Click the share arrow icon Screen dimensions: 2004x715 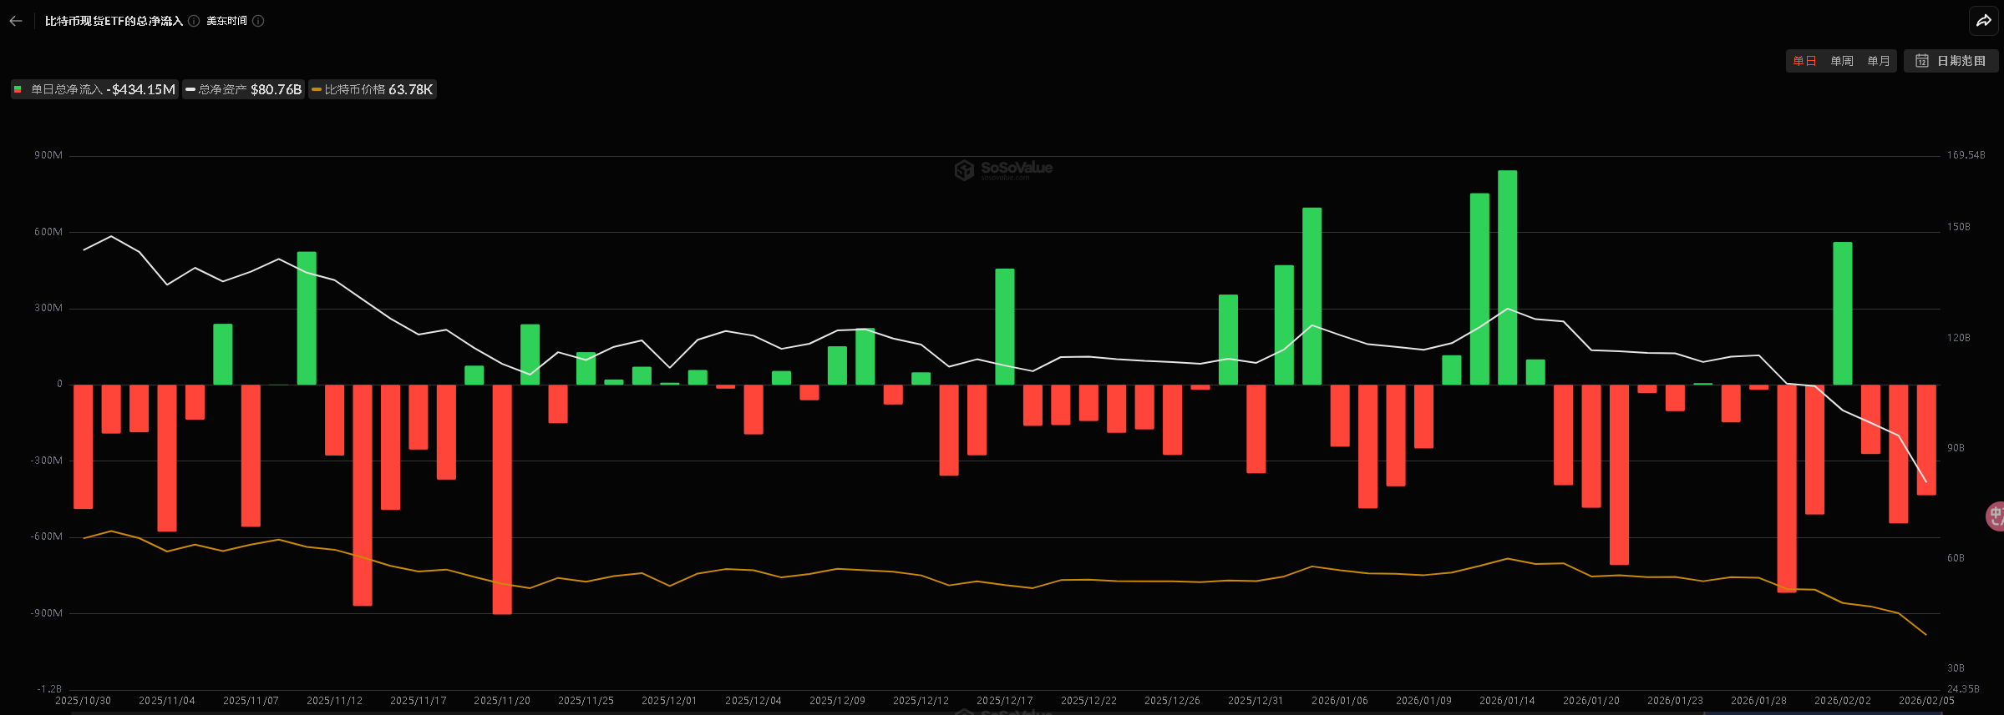(1984, 21)
